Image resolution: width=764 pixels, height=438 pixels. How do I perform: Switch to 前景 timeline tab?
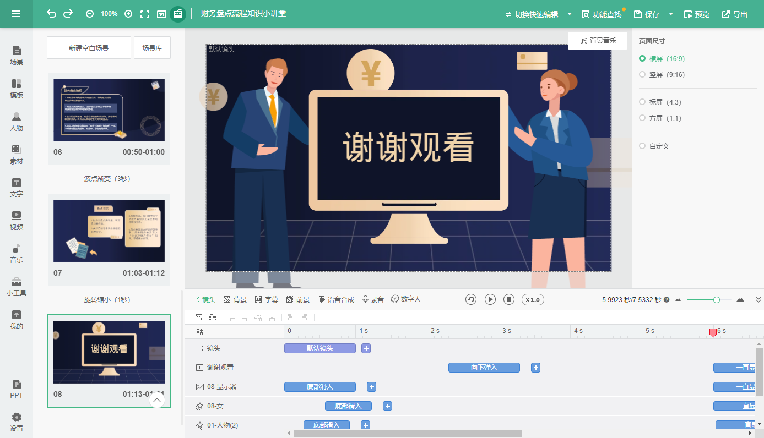(298, 299)
